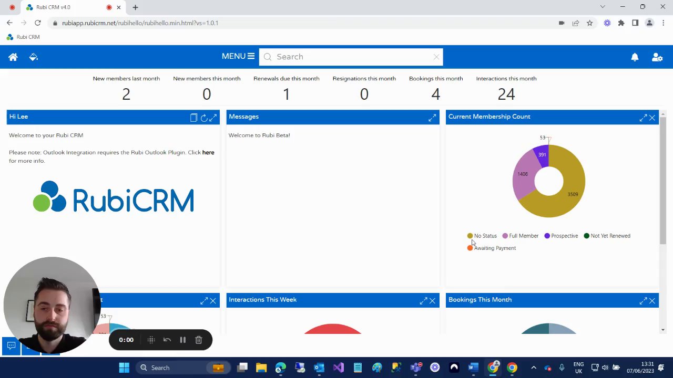The height and width of the screenshot is (378, 673).
Task: Open Visual Studio from the taskbar
Action: point(338,367)
